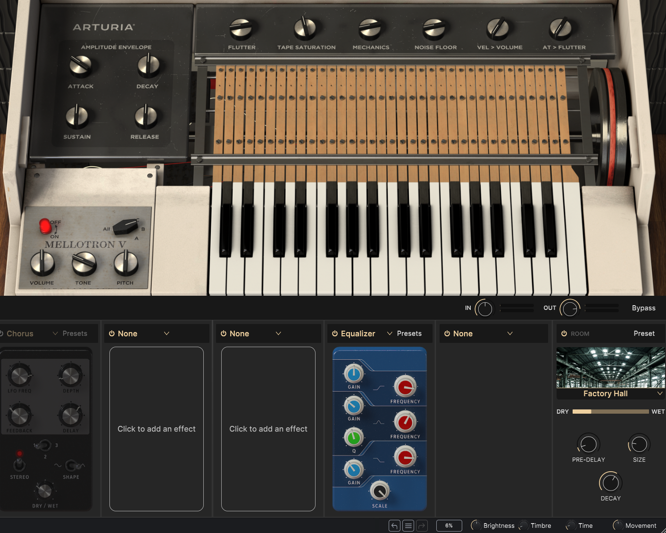Toggle the red Mellotron On/Off power switch
Image resolution: width=666 pixels, height=533 pixels.
click(x=45, y=226)
